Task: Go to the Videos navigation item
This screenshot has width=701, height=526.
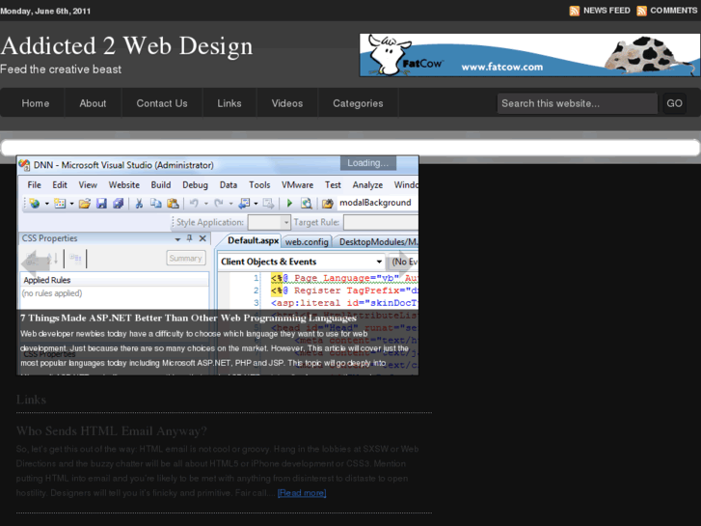Action: (x=287, y=103)
